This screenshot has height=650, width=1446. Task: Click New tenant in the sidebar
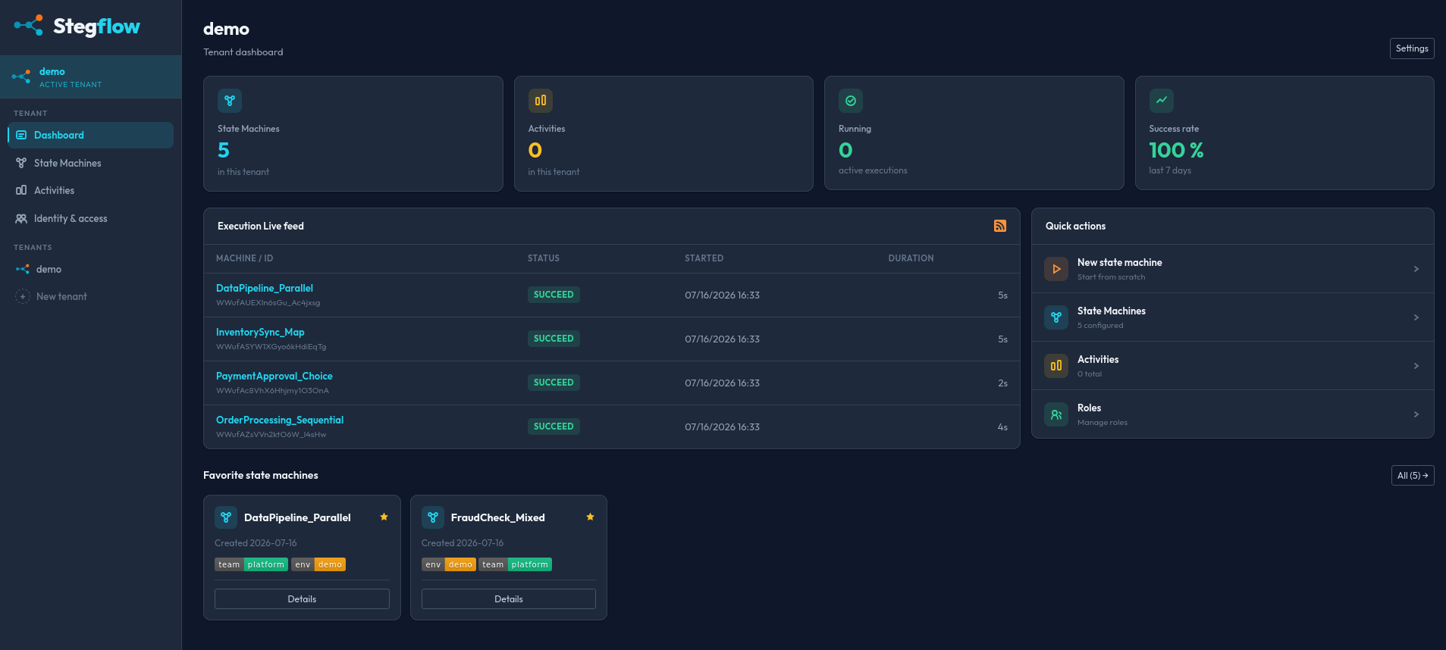pyautogui.click(x=90, y=296)
